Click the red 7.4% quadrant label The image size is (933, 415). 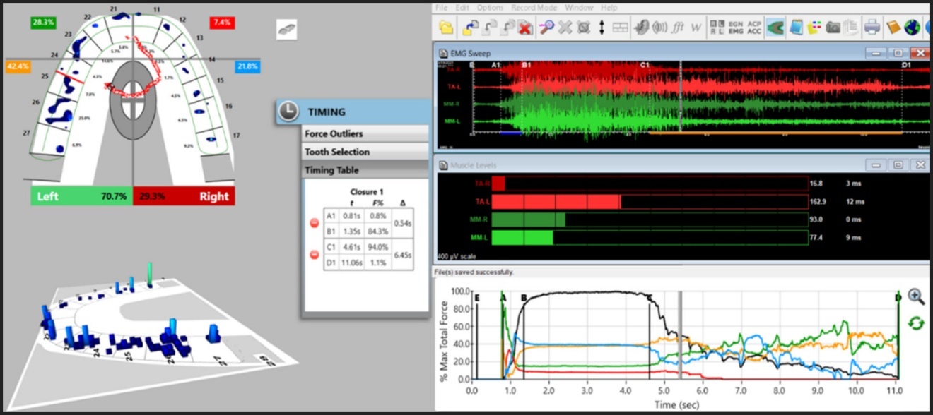[221, 23]
